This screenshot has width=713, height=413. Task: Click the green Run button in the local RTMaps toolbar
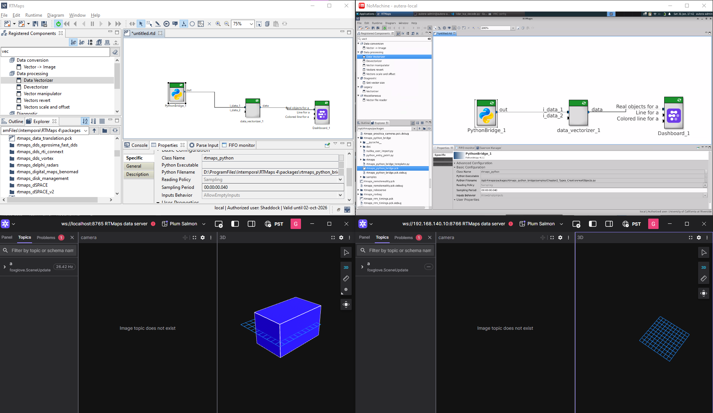58,24
